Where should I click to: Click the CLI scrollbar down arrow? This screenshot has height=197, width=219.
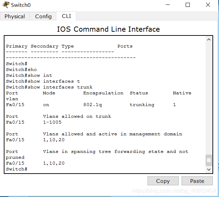pos(209,169)
